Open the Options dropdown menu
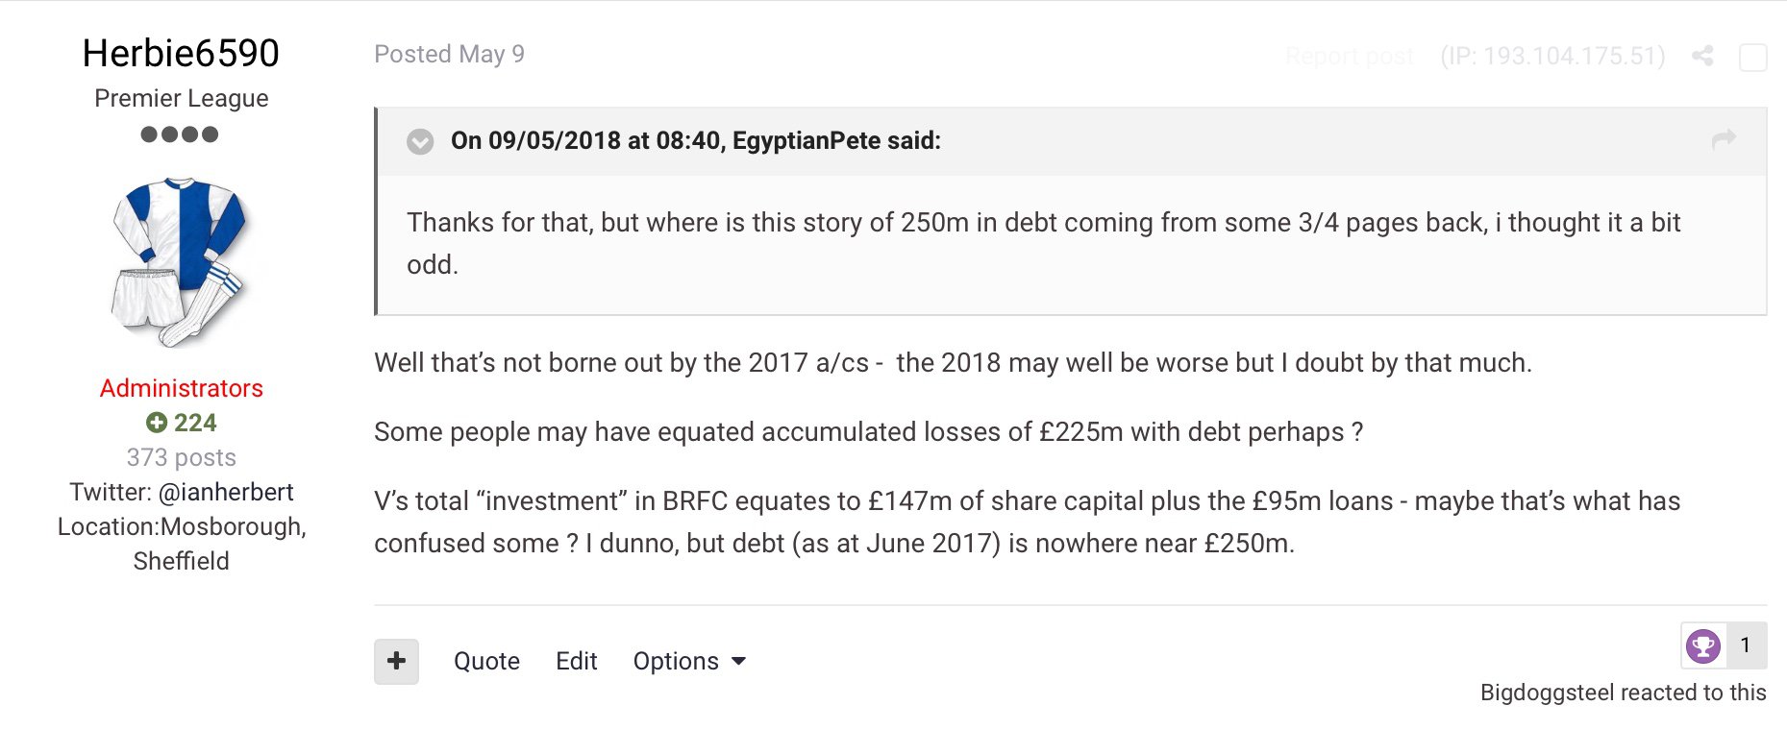Viewport: 1787px width, 730px height. tap(688, 661)
